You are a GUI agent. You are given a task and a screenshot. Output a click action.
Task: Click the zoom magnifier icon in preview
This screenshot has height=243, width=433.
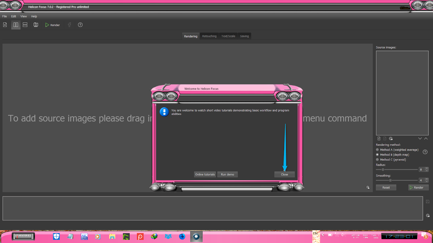[x=368, y=187]
